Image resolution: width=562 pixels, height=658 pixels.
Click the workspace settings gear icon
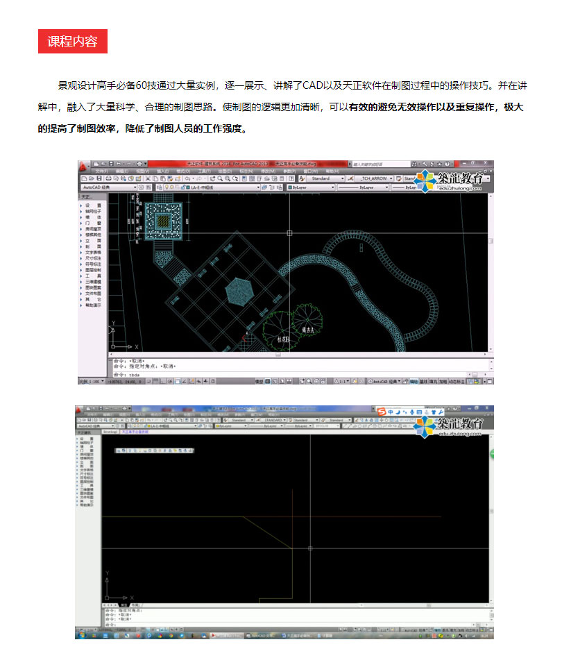[141, 187]
